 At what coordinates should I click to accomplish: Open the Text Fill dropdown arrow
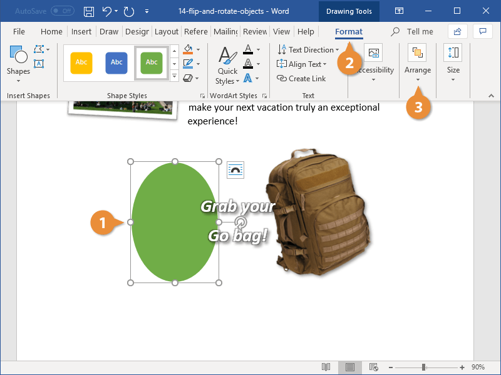[x=258, y=50]
